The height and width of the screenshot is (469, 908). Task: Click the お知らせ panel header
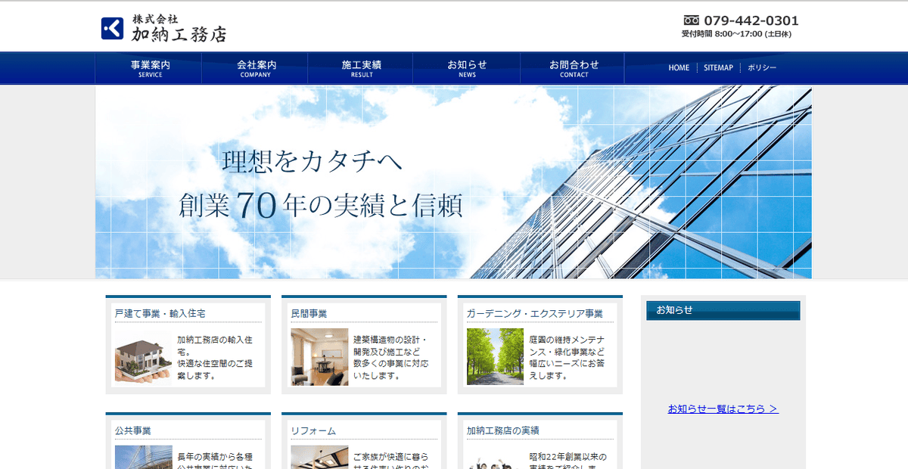[723, 310]
